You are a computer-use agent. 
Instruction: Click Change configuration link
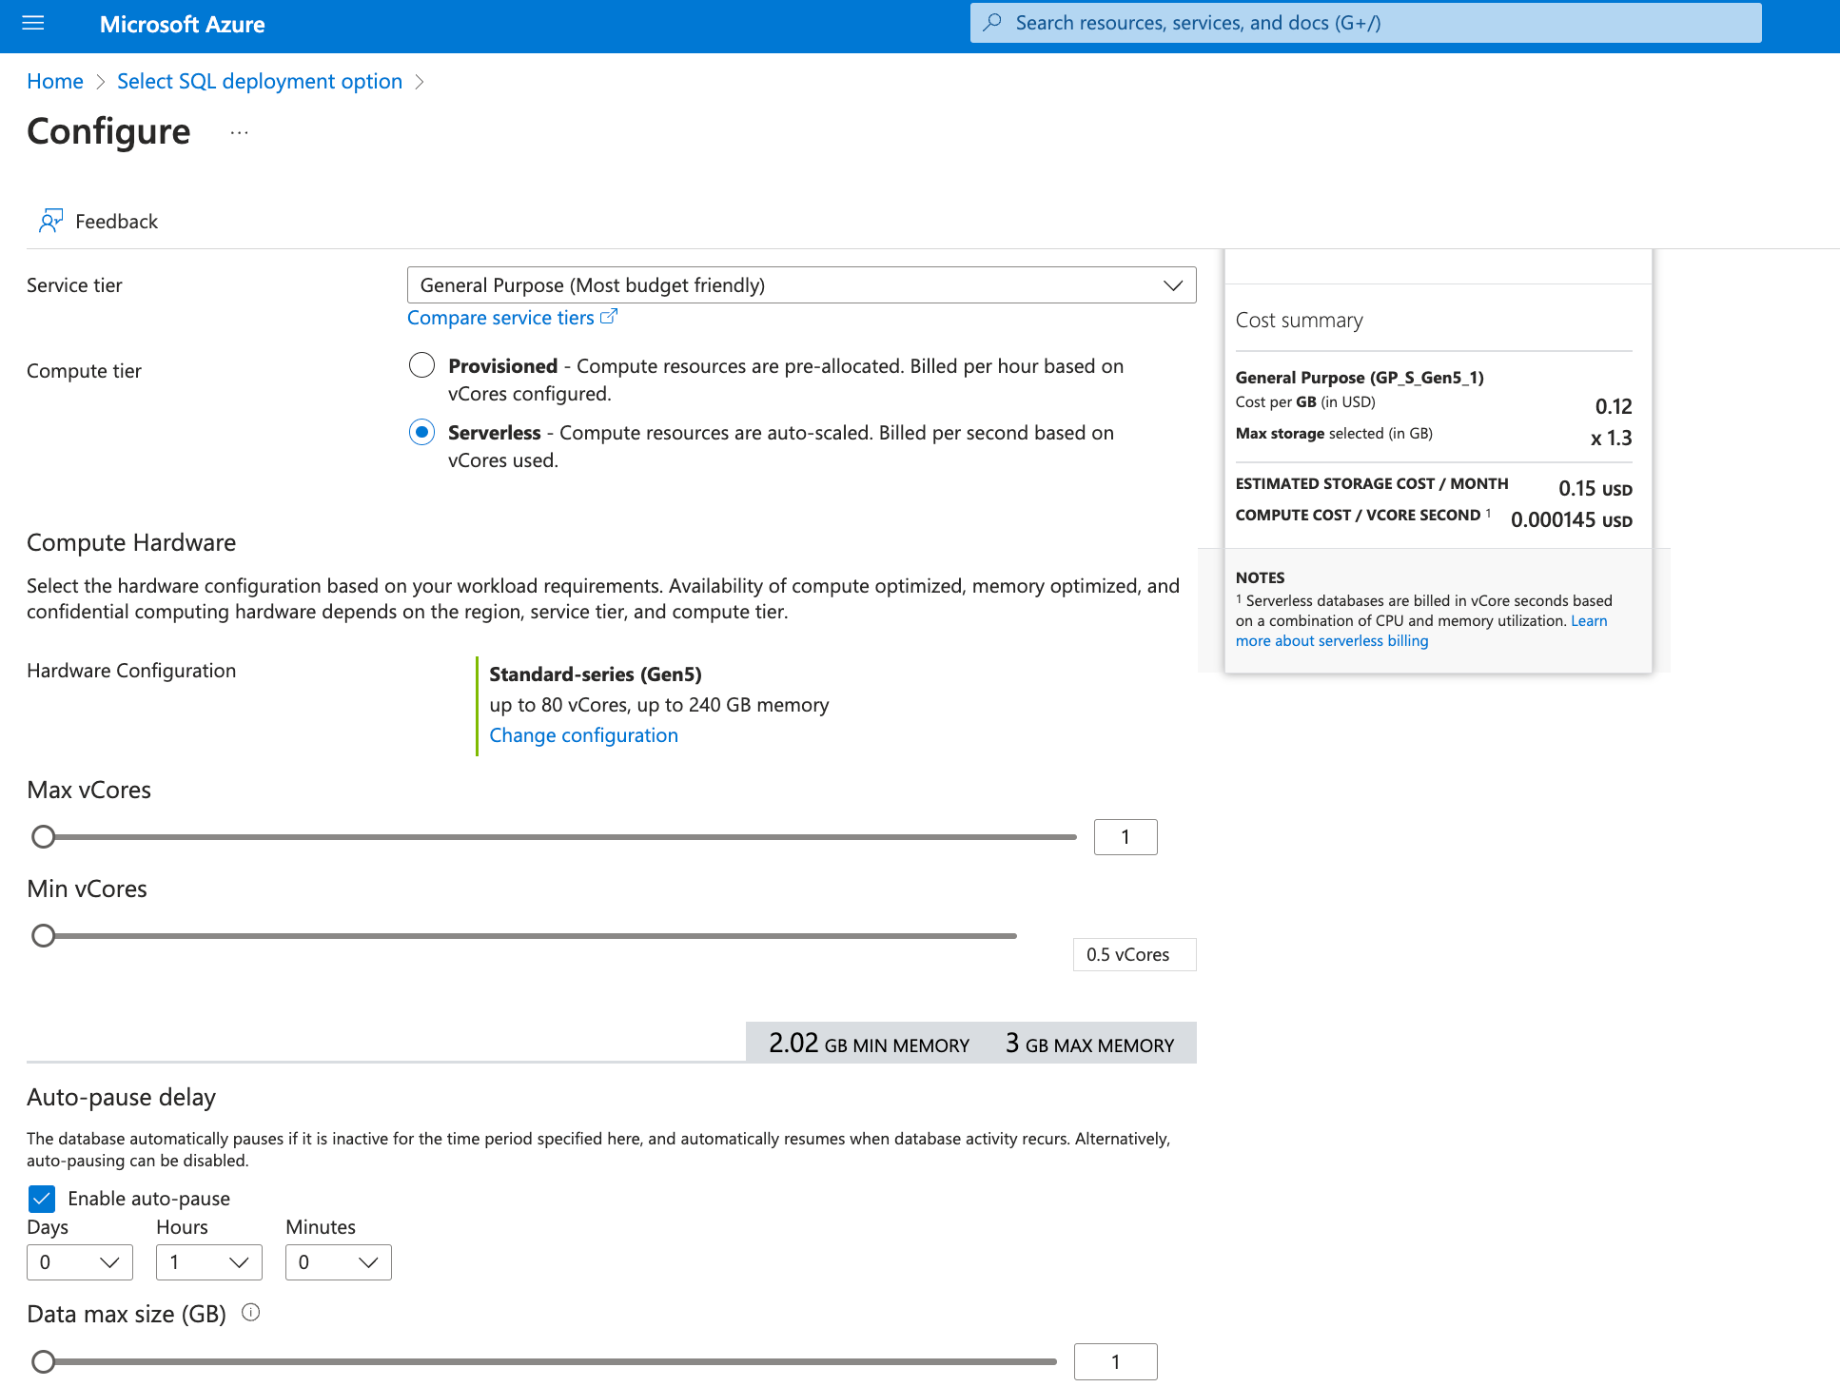(583, 735)
